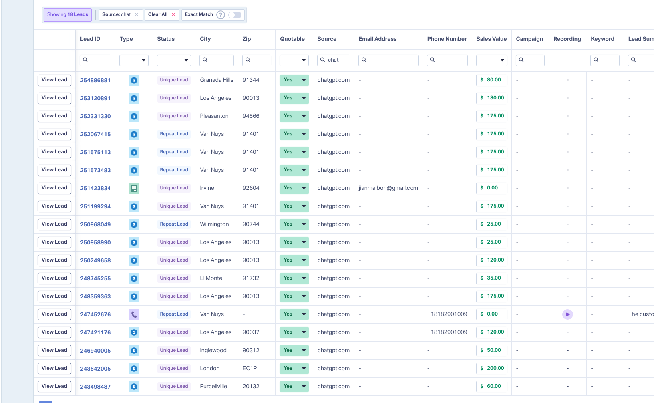Screen dimensions: 654x403
Task: Change Quotable value for lead 250249658
Action: pyautogui.click(x=294, y=260)
